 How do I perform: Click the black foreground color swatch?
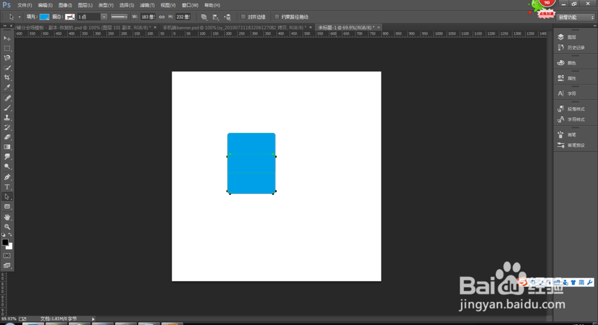pyautogui.click(x=5, y=242)
